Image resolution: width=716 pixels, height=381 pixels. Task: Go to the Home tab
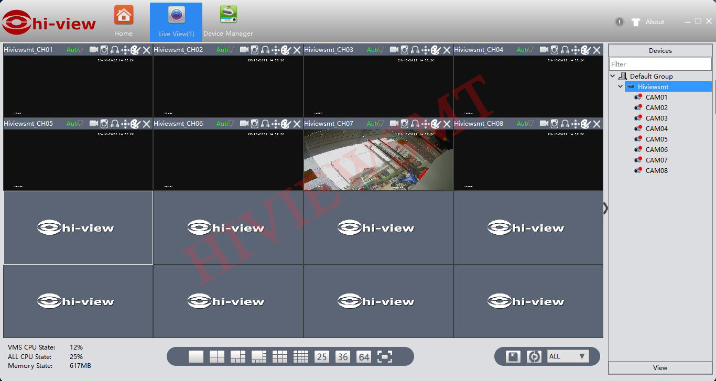click(x=124, y=21)
